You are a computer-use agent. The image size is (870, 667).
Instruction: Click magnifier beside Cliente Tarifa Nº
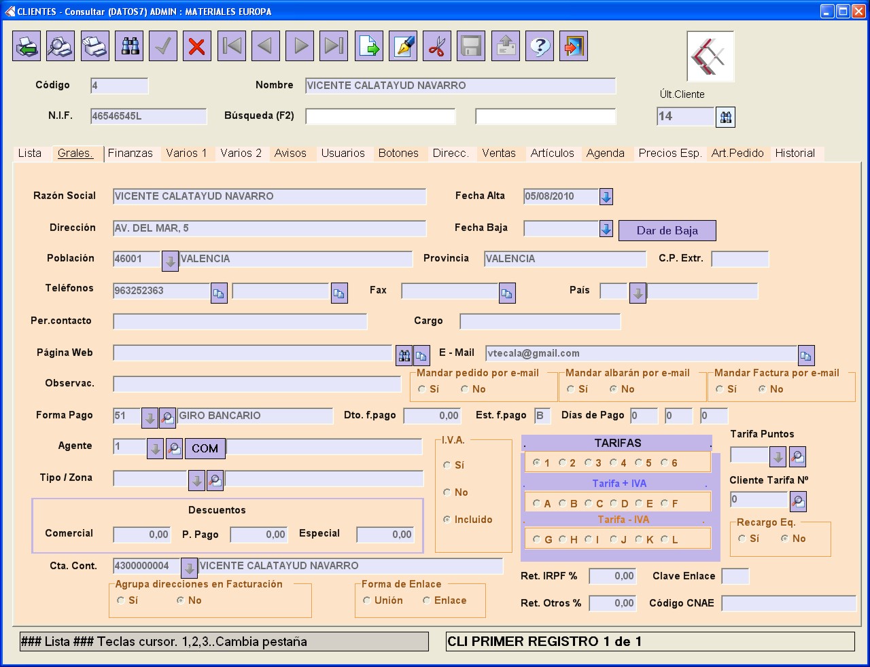click(798, 502)
